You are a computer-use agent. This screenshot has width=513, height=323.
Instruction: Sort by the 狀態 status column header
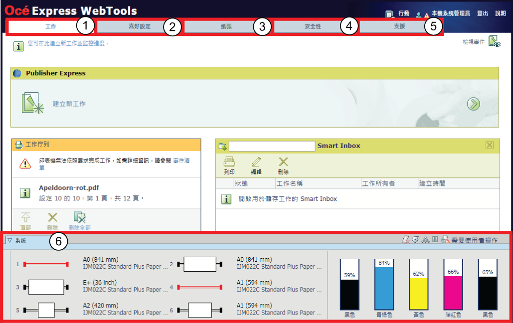point(241,183)
